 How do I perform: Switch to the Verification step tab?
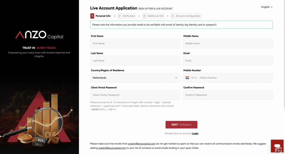[x=127, y=16]
